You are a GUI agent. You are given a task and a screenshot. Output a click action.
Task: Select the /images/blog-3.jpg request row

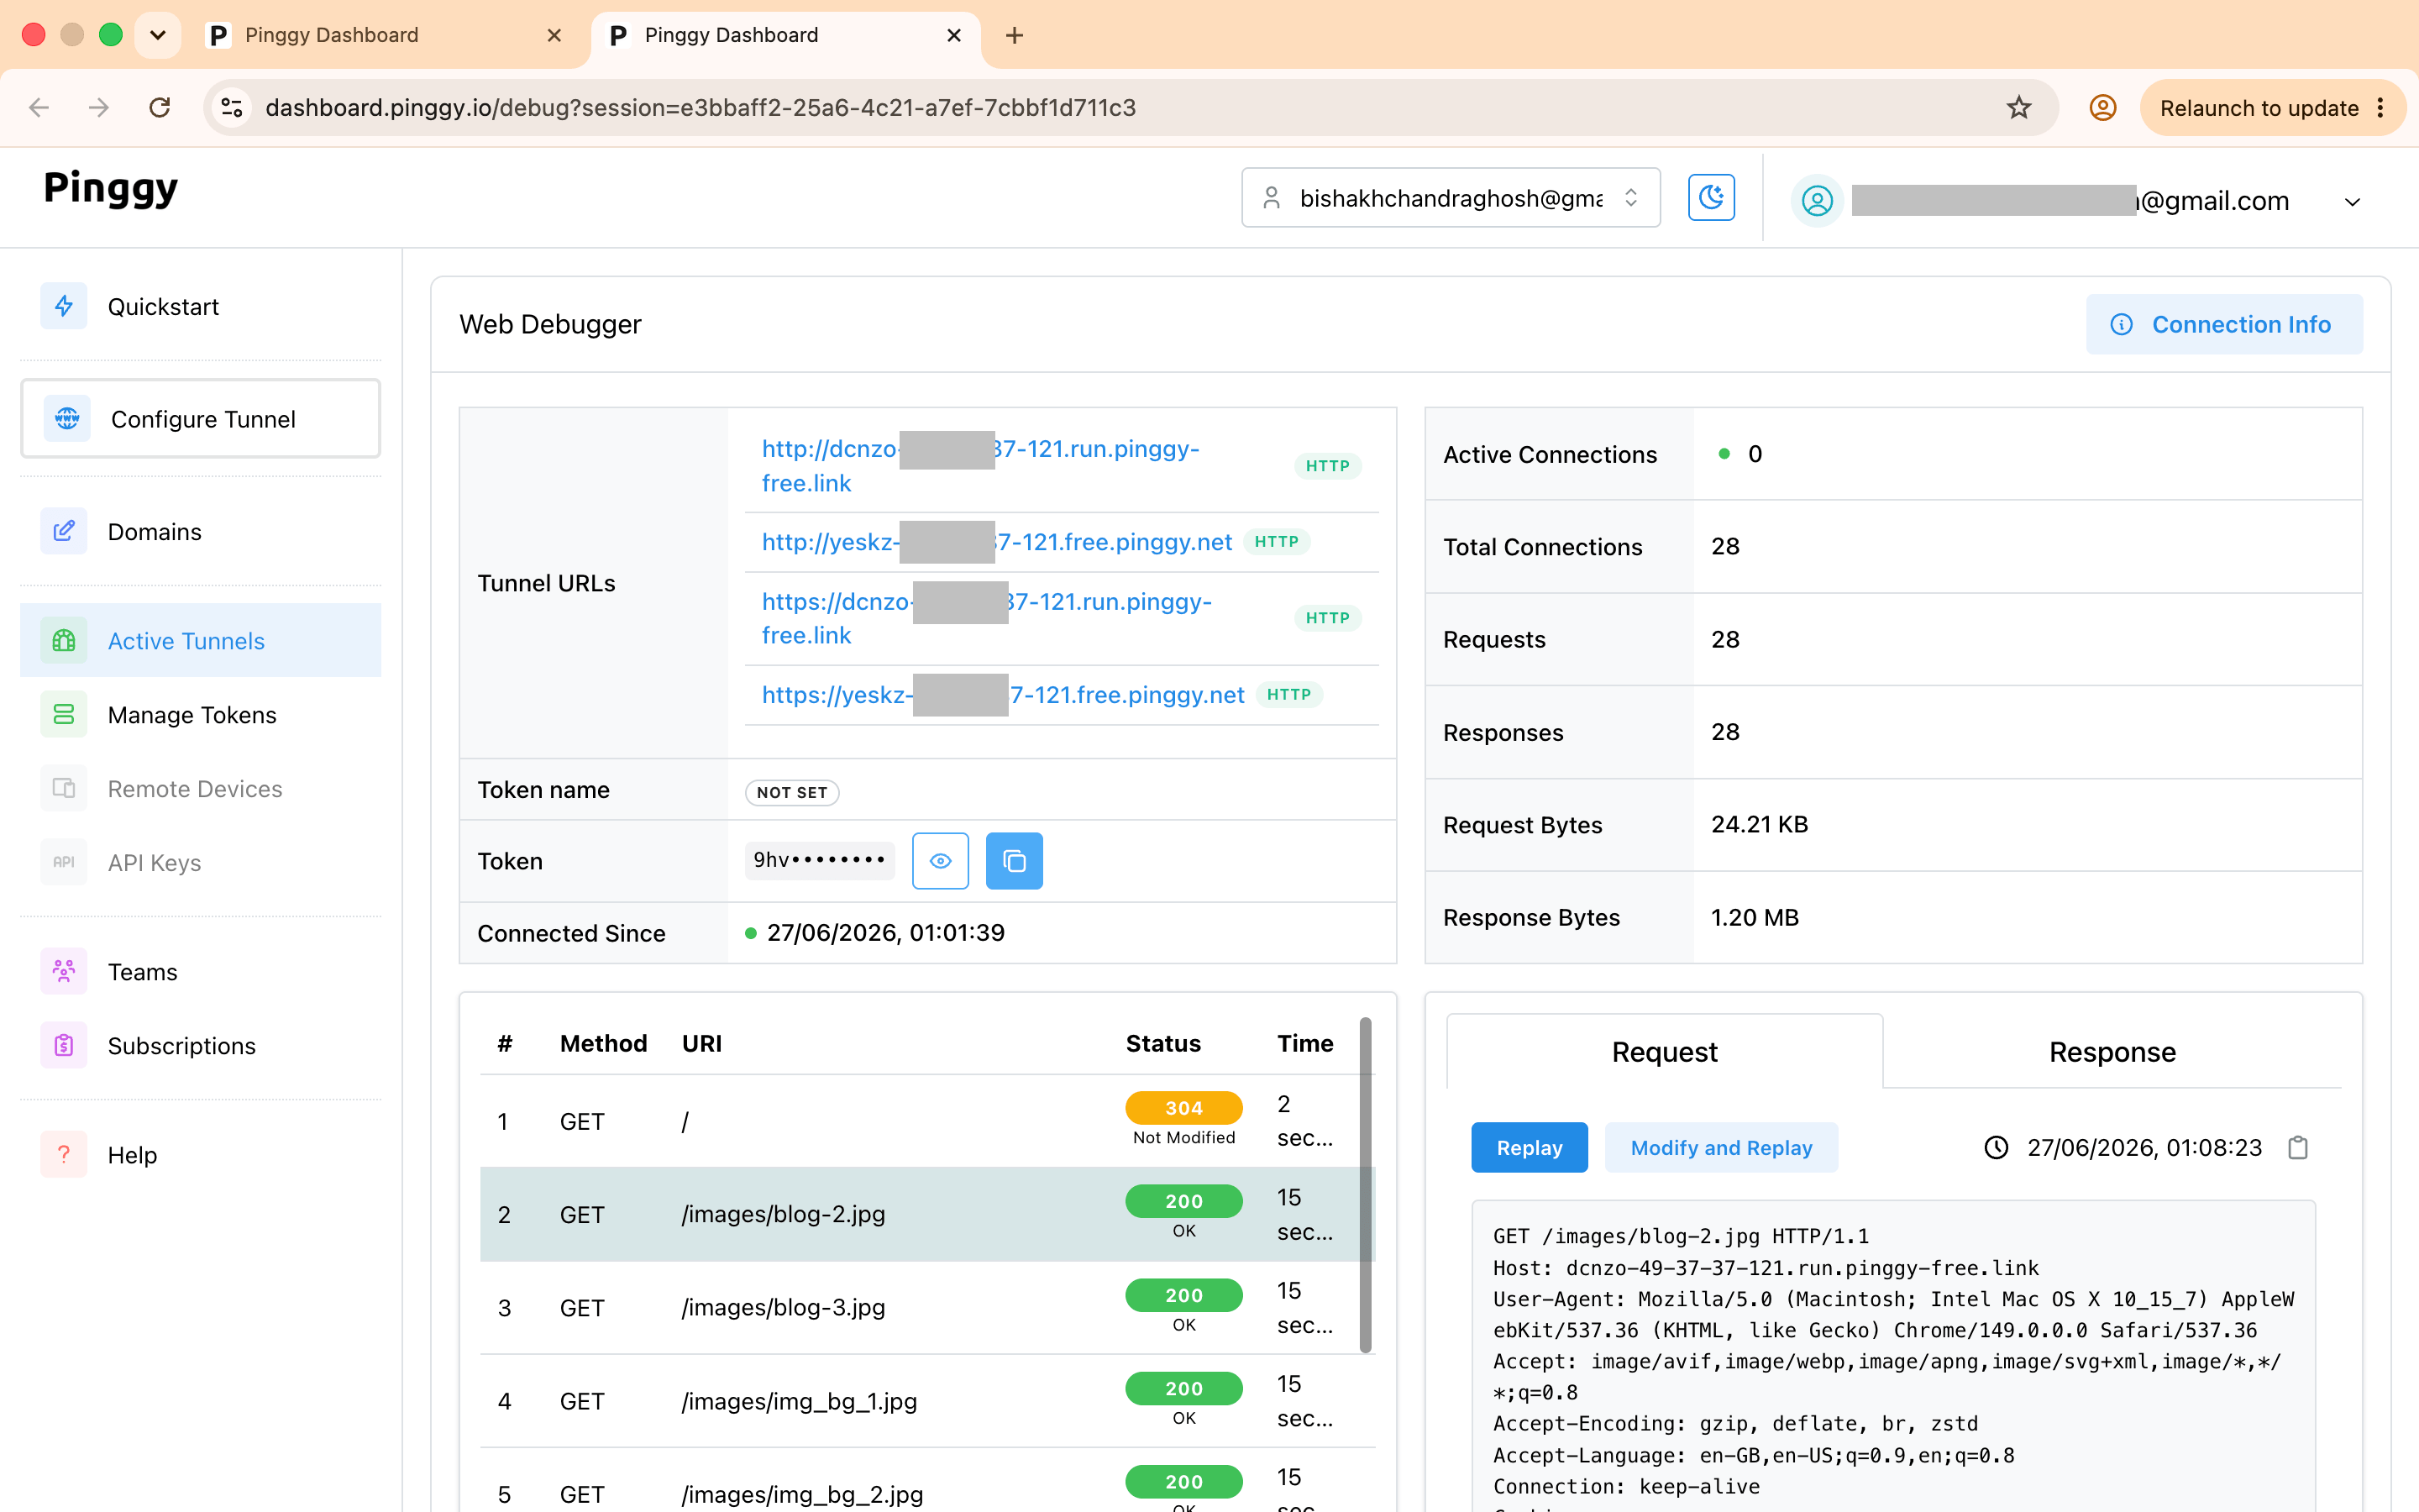926,1307
